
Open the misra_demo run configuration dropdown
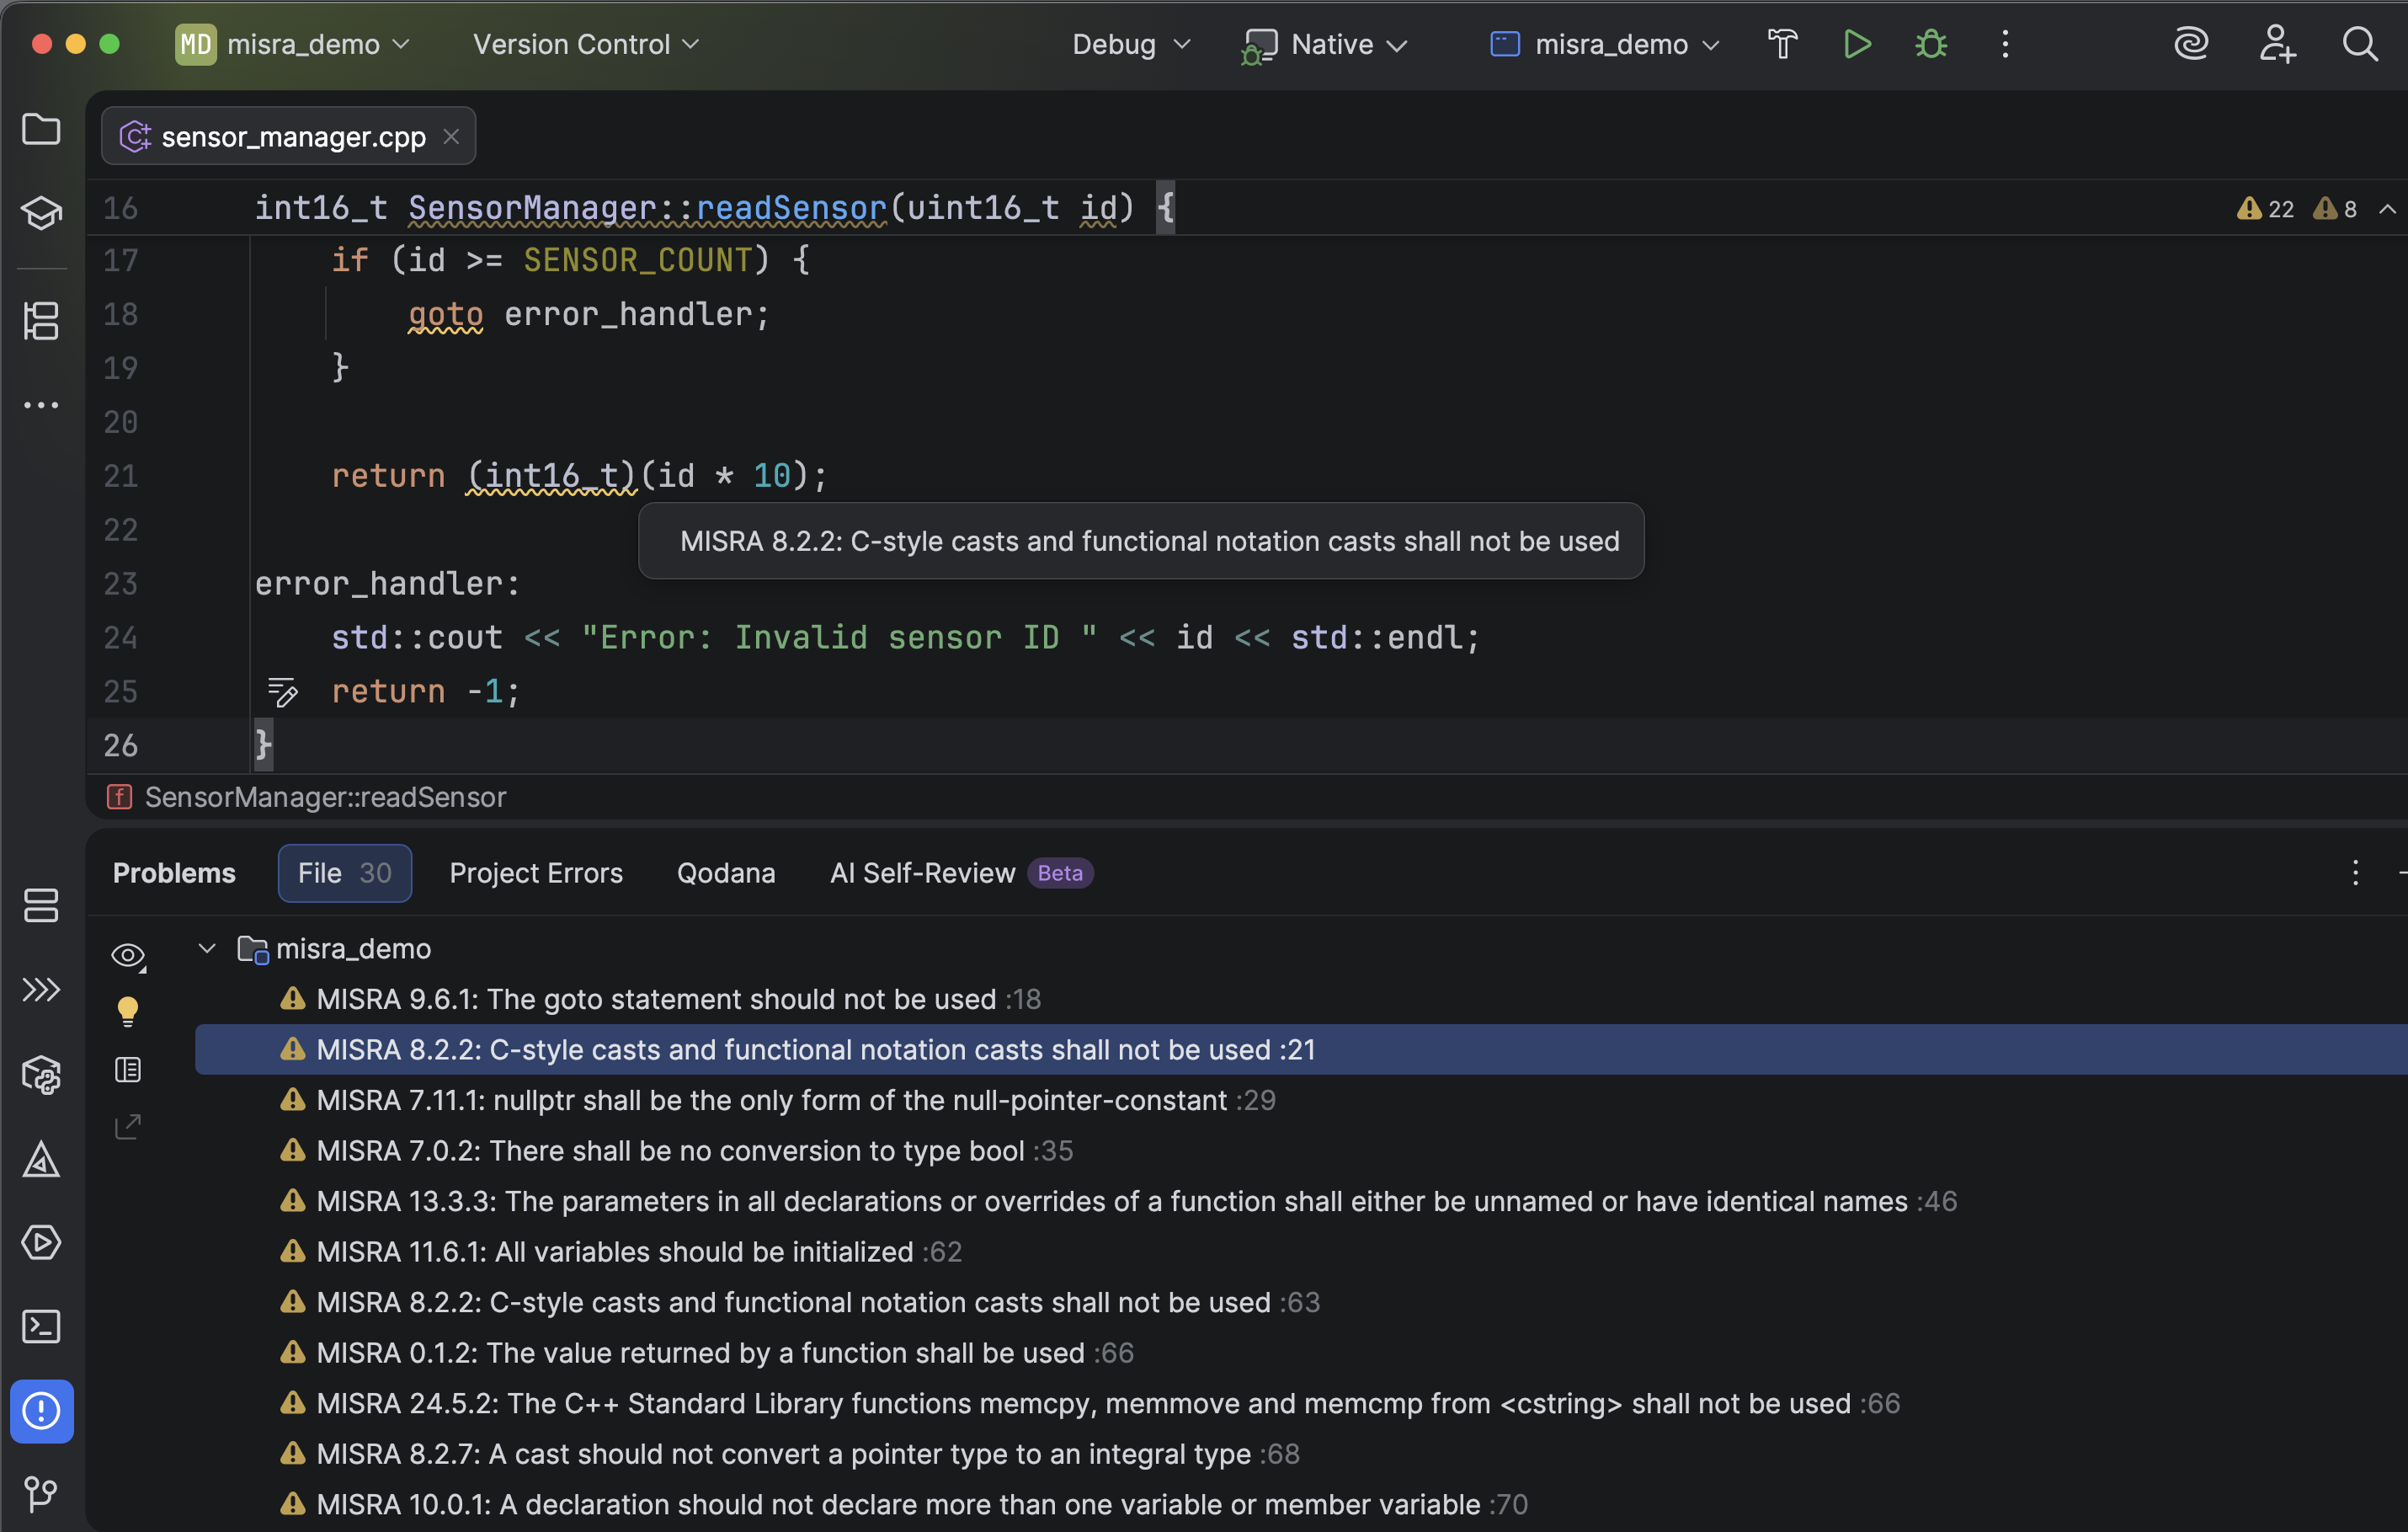(x=1604, y=44)
